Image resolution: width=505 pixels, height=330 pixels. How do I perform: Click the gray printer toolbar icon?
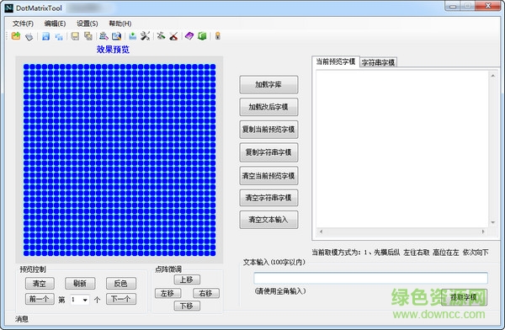(29, 36)
